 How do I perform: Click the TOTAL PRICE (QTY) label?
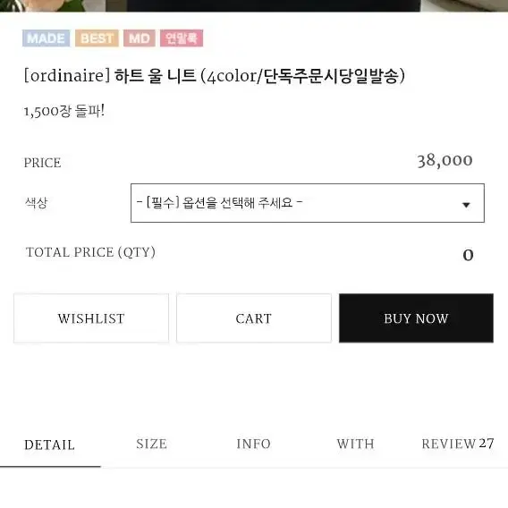coord(90,252)
